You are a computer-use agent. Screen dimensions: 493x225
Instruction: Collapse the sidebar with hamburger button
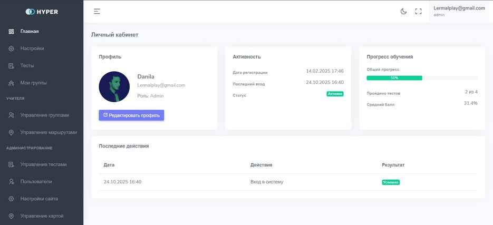coord(97,11)
